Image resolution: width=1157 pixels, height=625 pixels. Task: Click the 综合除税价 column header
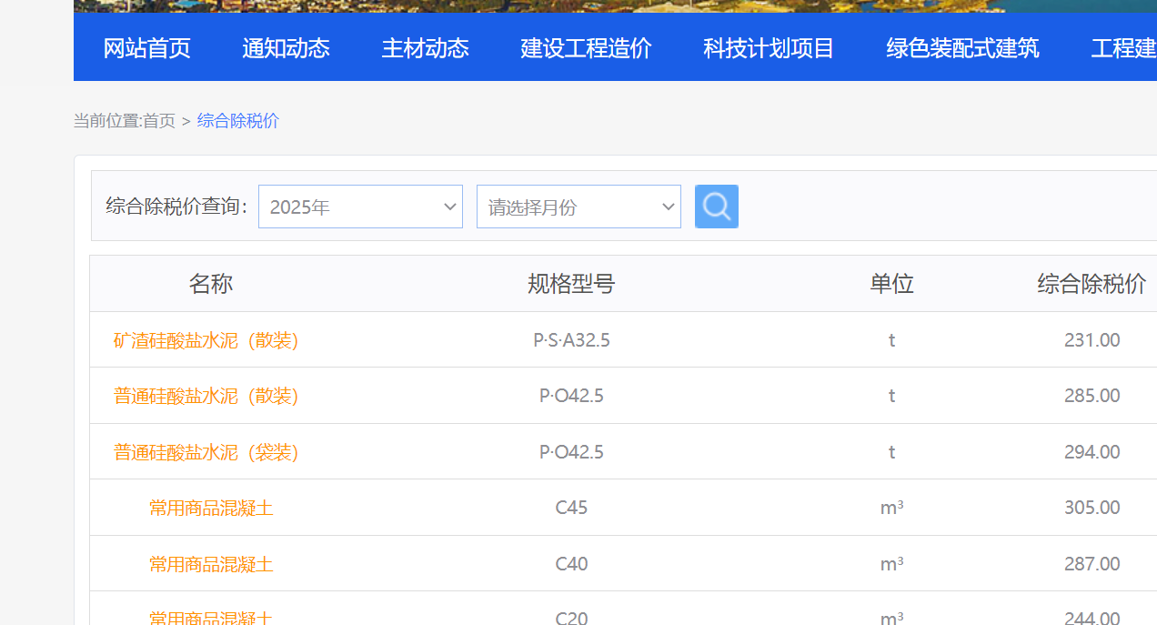click(1092, 284)
